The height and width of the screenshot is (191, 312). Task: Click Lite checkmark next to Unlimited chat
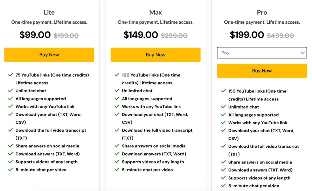(11, 91)
